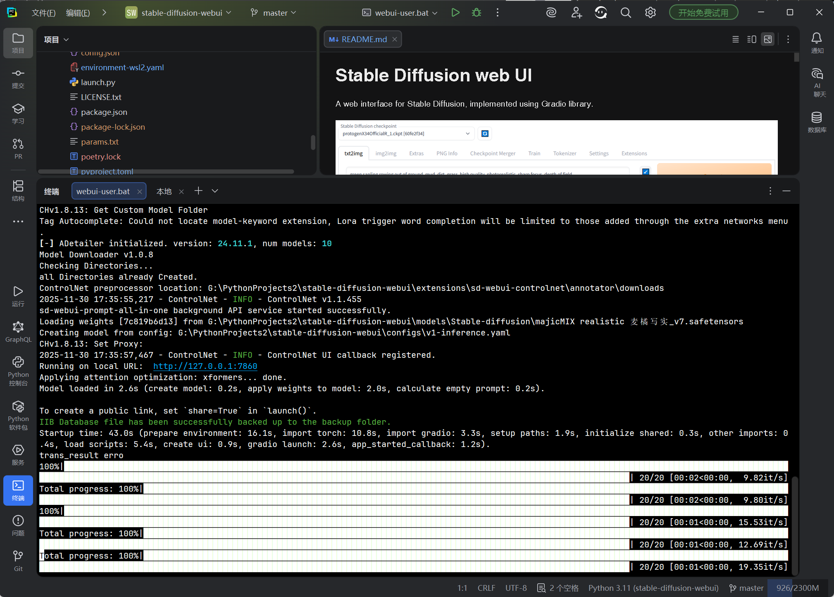Open the Commit tool window
Screen dimensions: 834x597
(x=18, y=78)
